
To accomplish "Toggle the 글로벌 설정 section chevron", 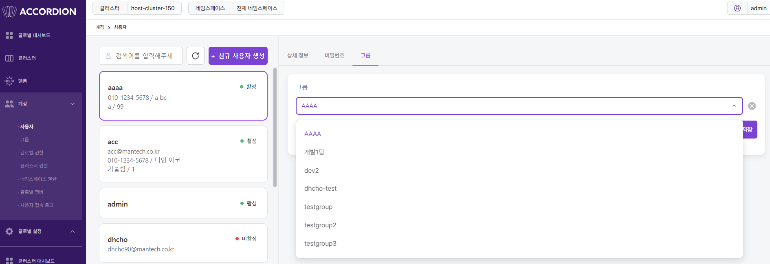I will click(73, 231).
